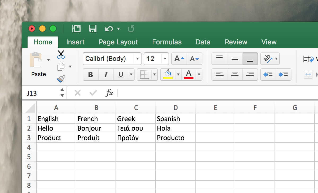The image size is (318, 193).
Task: Click the Cut scissors icon
Action: click(x=61, y=54)
